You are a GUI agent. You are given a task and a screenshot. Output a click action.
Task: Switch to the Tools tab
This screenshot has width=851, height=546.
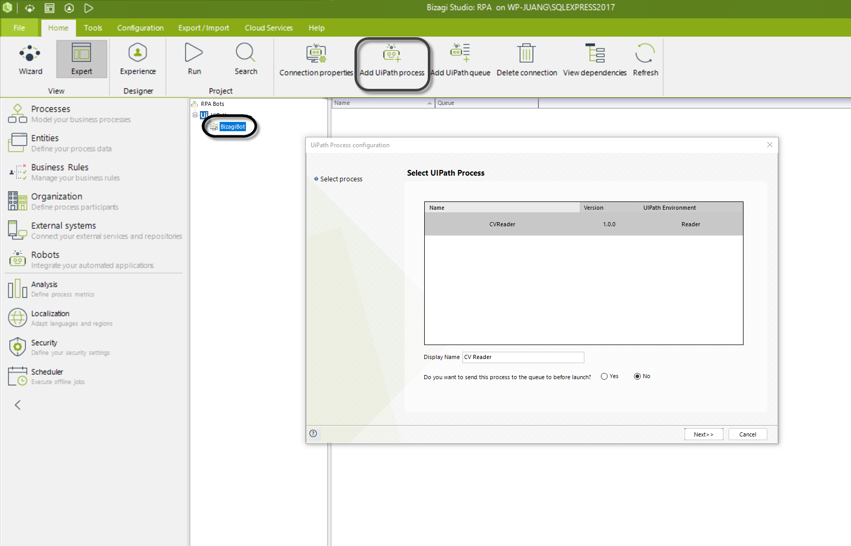tap(93, 28)
